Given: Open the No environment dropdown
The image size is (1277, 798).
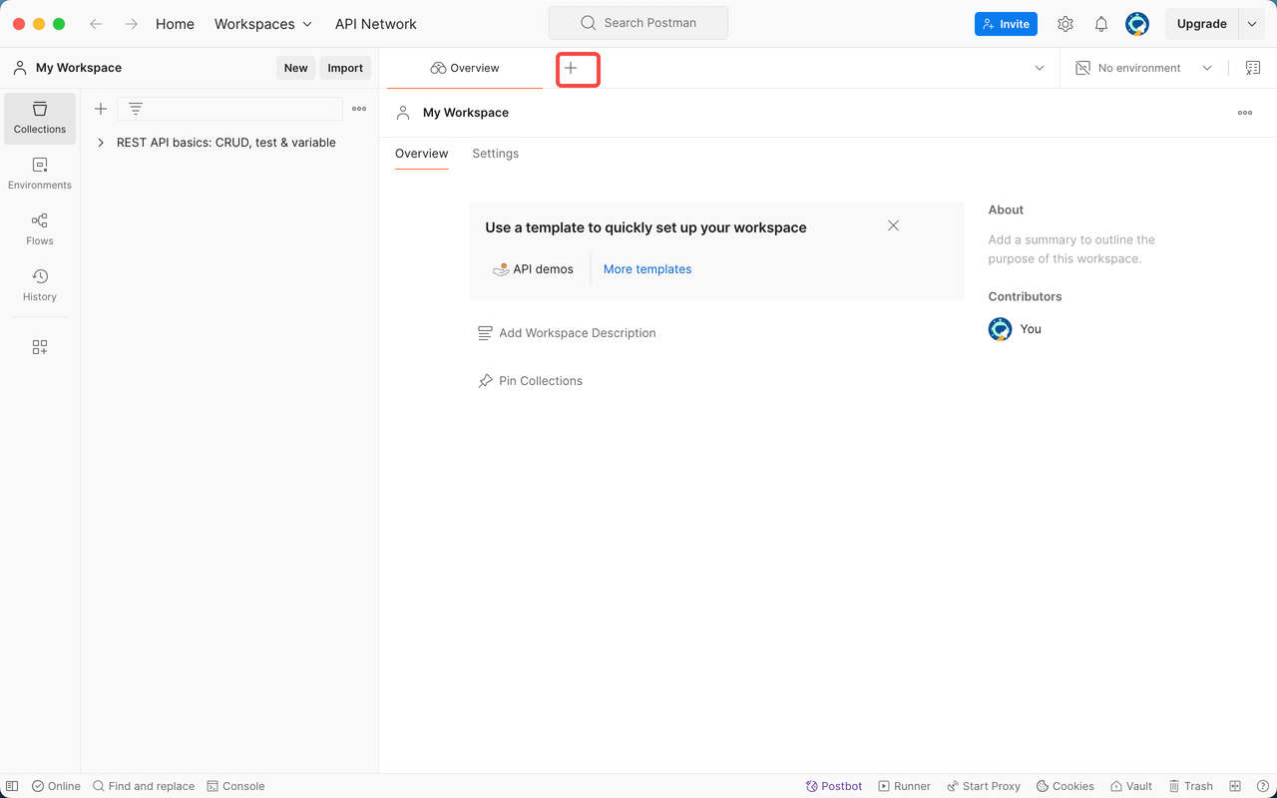Looking at the screenshot, I should coord(1143,68).
